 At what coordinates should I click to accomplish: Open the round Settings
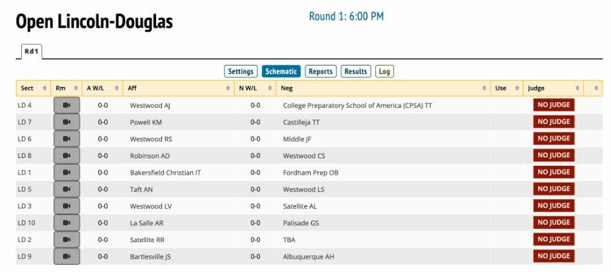click(241, 71)
